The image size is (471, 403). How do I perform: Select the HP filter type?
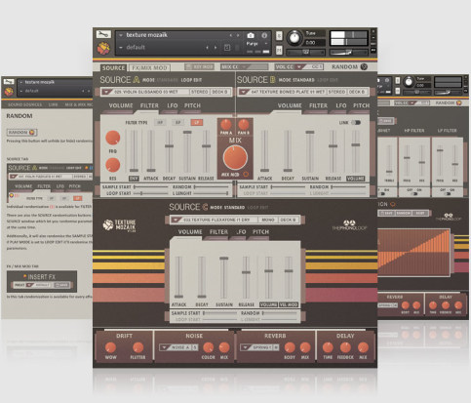(160, 123)
